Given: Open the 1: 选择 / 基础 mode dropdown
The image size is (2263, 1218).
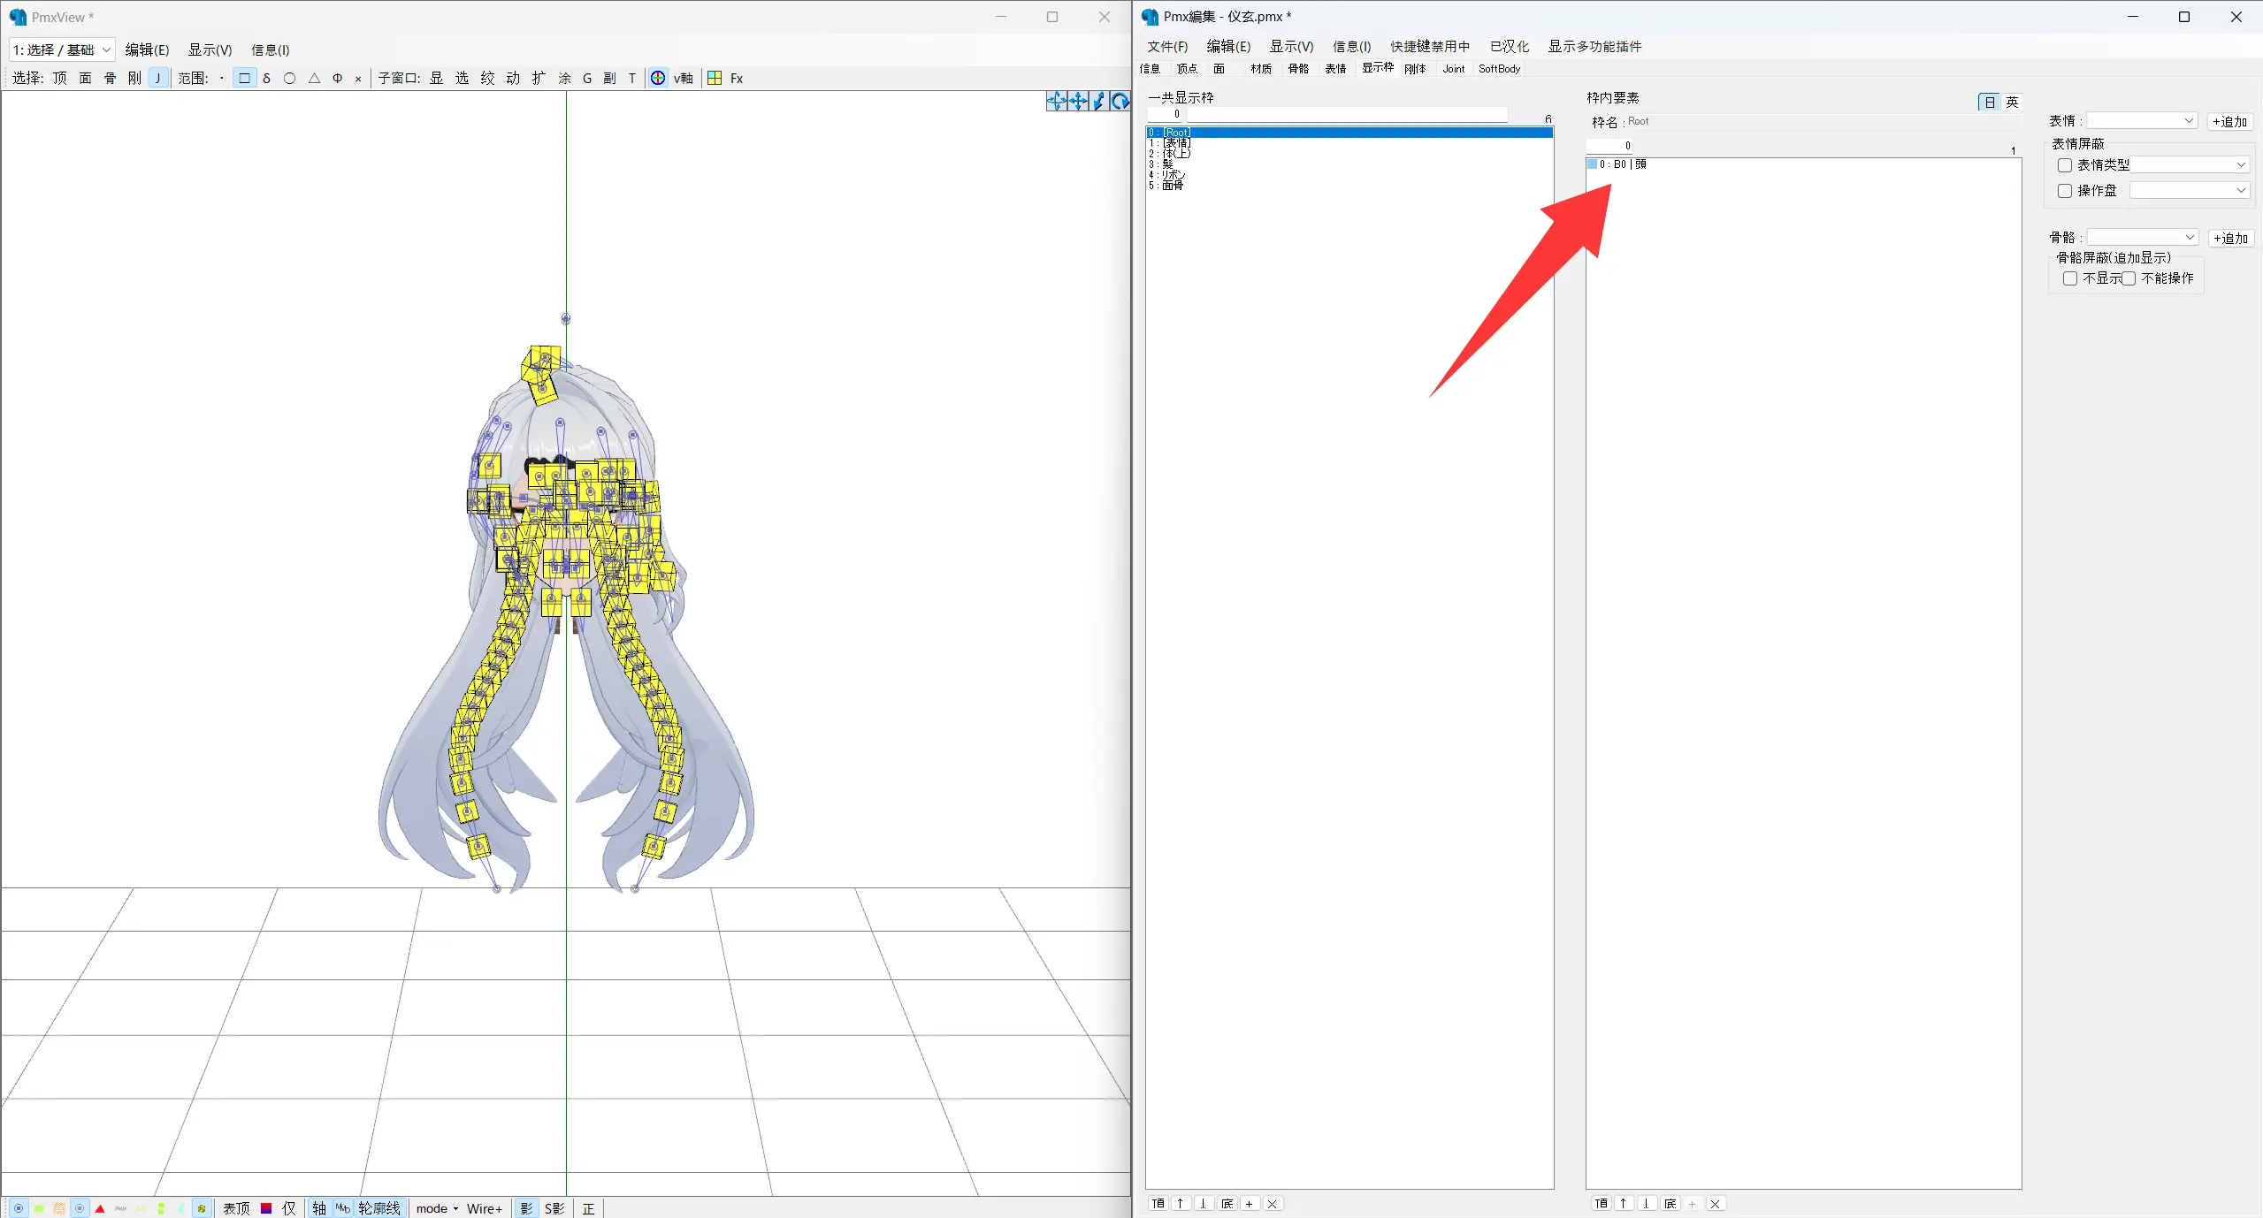Looking at the screenshot, I should point(62,49).
